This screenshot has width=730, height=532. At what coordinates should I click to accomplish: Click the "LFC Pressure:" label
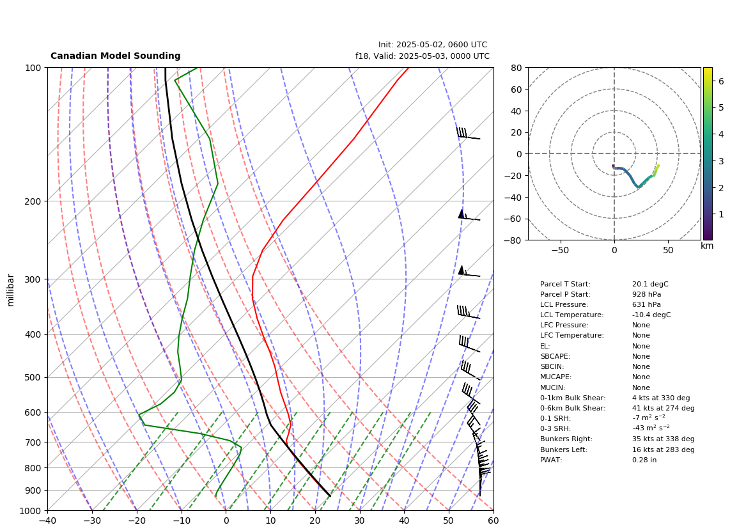[x=564, y=325]
